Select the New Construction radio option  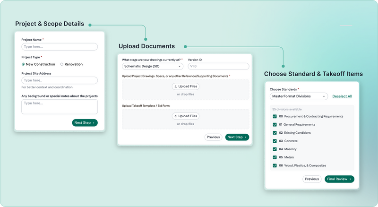(x=24, y=64)
